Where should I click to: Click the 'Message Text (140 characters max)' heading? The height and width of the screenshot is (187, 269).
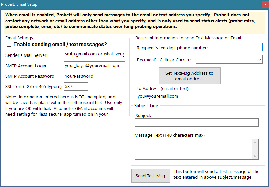169,135
